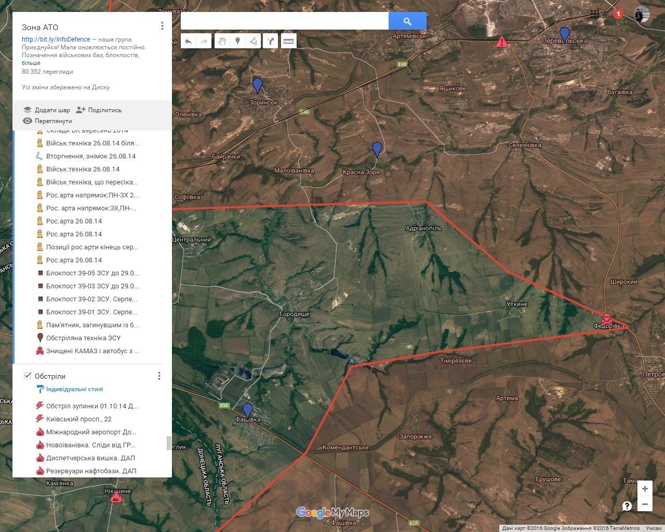Expand description with більше link
665x532 pixels.
click(x=31, y=63)
